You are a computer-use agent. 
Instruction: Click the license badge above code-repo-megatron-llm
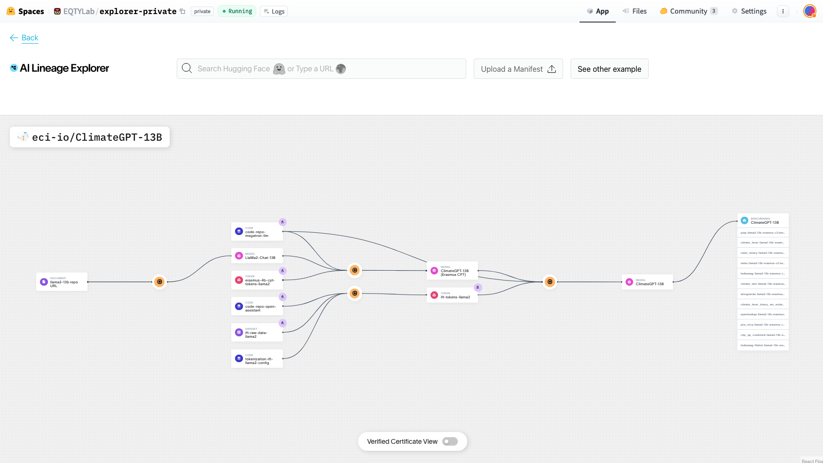282,222
